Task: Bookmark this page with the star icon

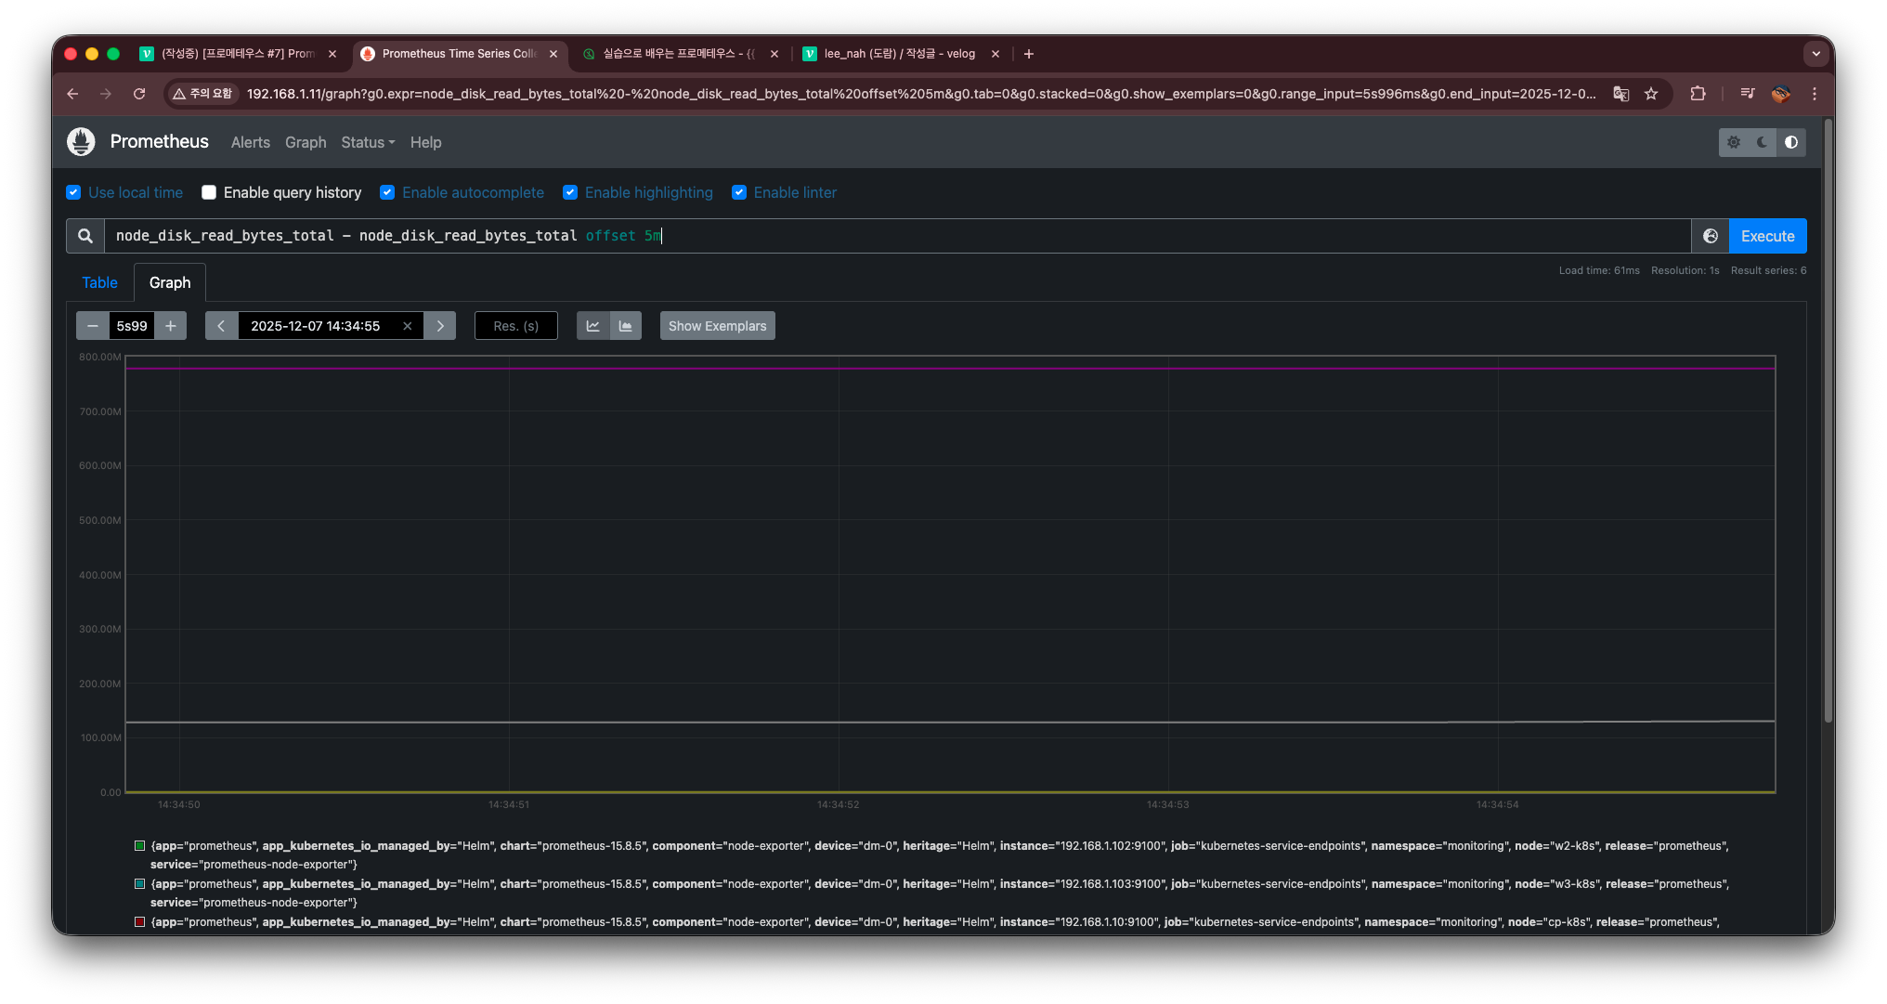Action: pos(1651,94)
